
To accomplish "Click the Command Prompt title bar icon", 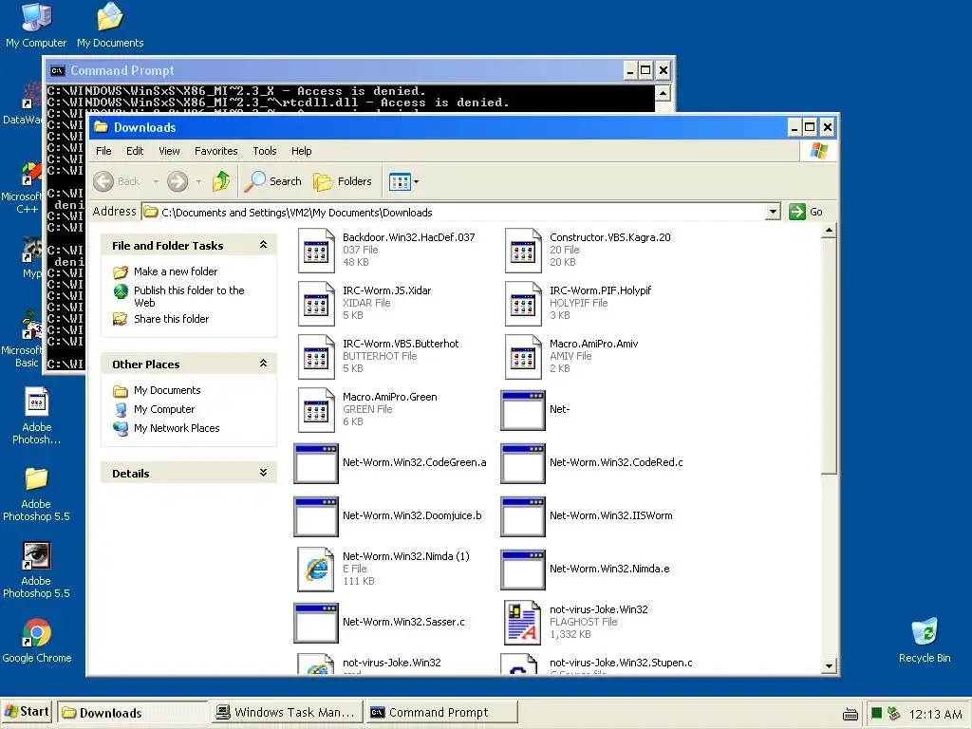I will (x=57, y=70).
